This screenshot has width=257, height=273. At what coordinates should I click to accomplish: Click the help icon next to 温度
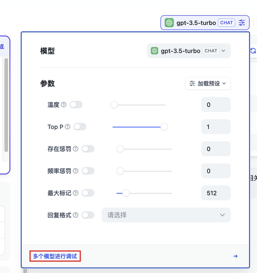click(63, 105)
